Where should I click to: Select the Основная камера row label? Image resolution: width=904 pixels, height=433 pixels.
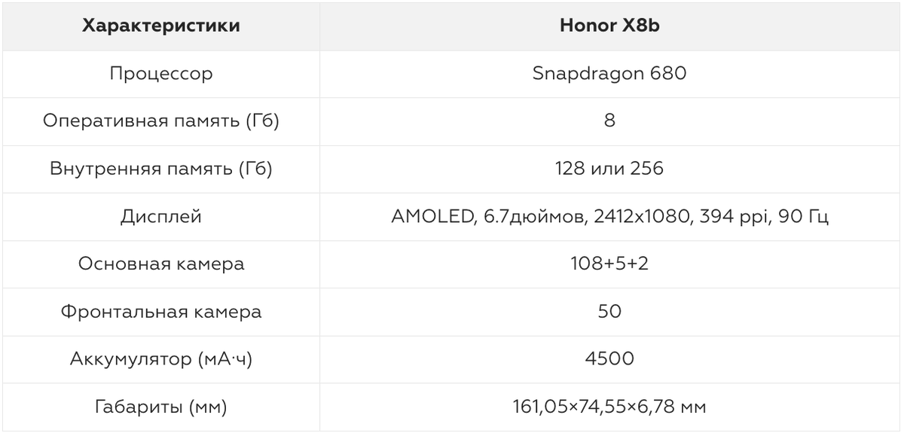(x=160, y=264)
